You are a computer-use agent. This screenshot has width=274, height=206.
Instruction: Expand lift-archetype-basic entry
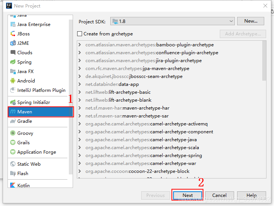tap(80, 92)
